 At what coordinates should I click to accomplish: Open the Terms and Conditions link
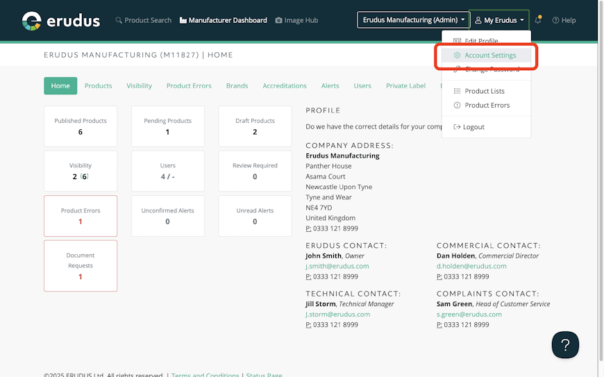tap(205, 375)
